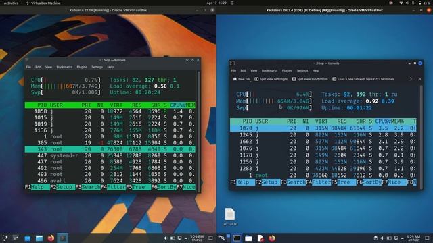Click F2 Setup in Kubuntu htop
Viewport: 433px width, 243px height.
(x=63, y=187)
